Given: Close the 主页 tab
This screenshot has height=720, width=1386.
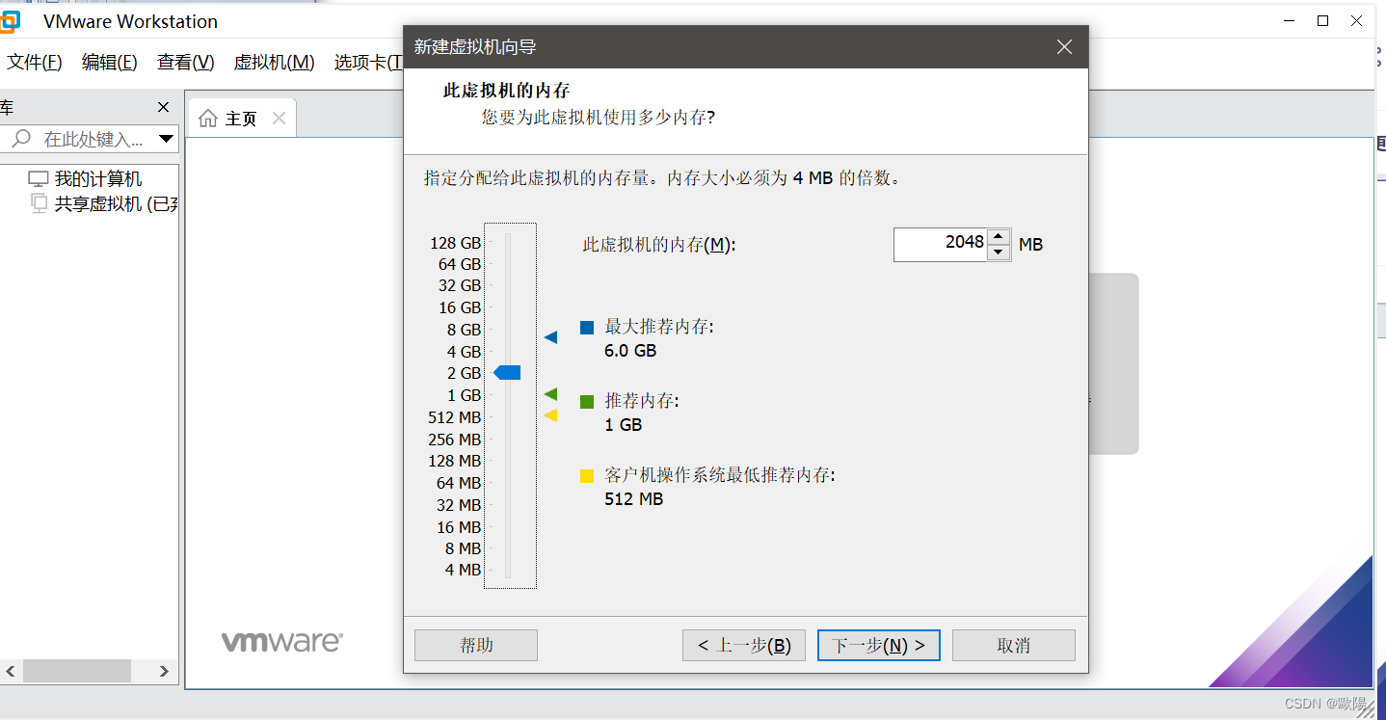Looking at the screenshot, I should 279,119.
